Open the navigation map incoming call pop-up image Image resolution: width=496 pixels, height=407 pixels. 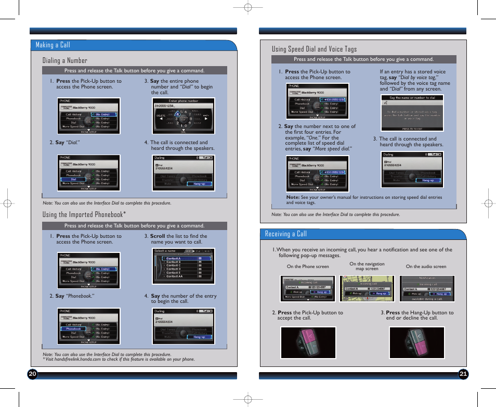367,288
